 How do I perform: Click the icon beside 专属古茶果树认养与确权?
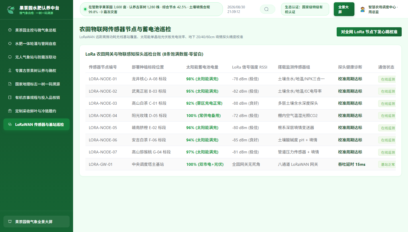click(x=10, y=71)
